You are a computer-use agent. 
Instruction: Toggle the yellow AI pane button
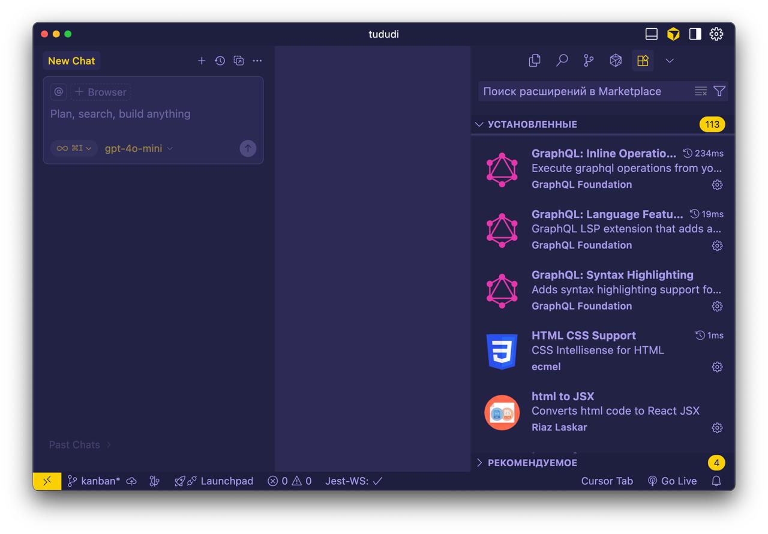673,34
